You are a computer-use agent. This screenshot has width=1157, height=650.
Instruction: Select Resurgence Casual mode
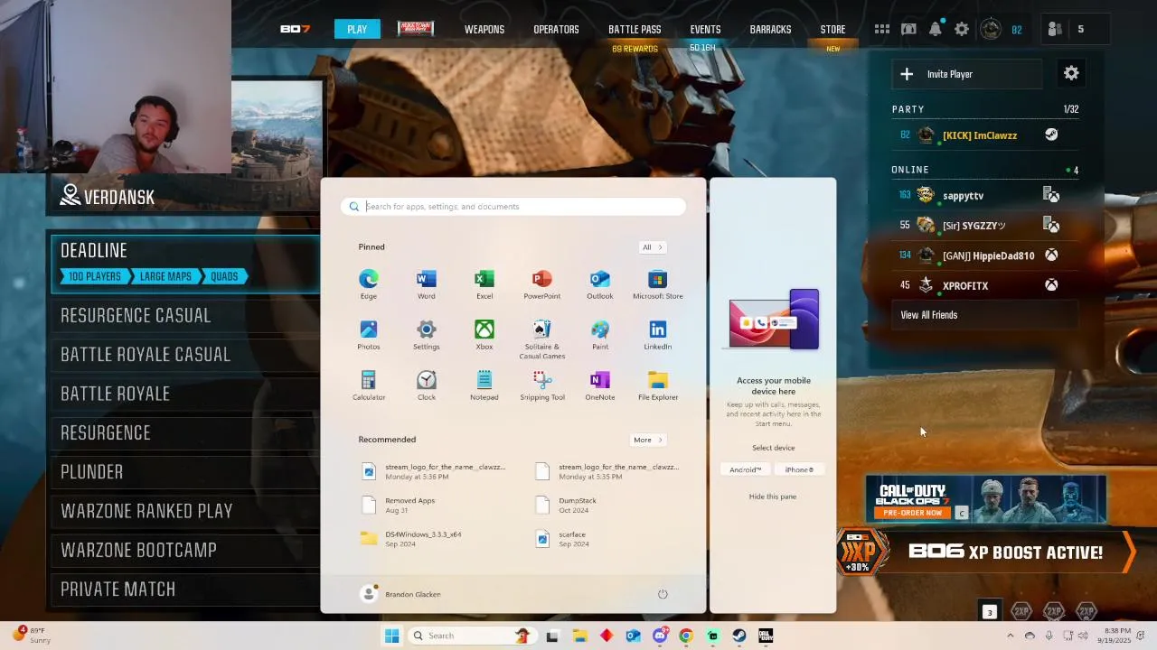click(x=184, y=315)
